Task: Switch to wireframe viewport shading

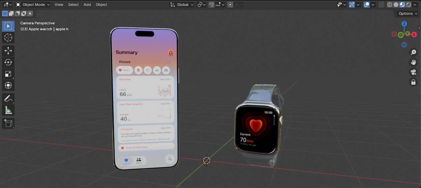Action: (x=390, y=5)
